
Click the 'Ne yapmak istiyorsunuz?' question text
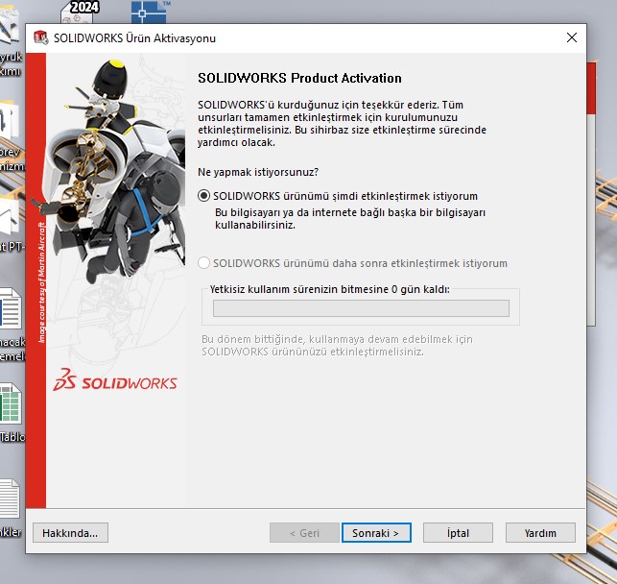point(258,172)
